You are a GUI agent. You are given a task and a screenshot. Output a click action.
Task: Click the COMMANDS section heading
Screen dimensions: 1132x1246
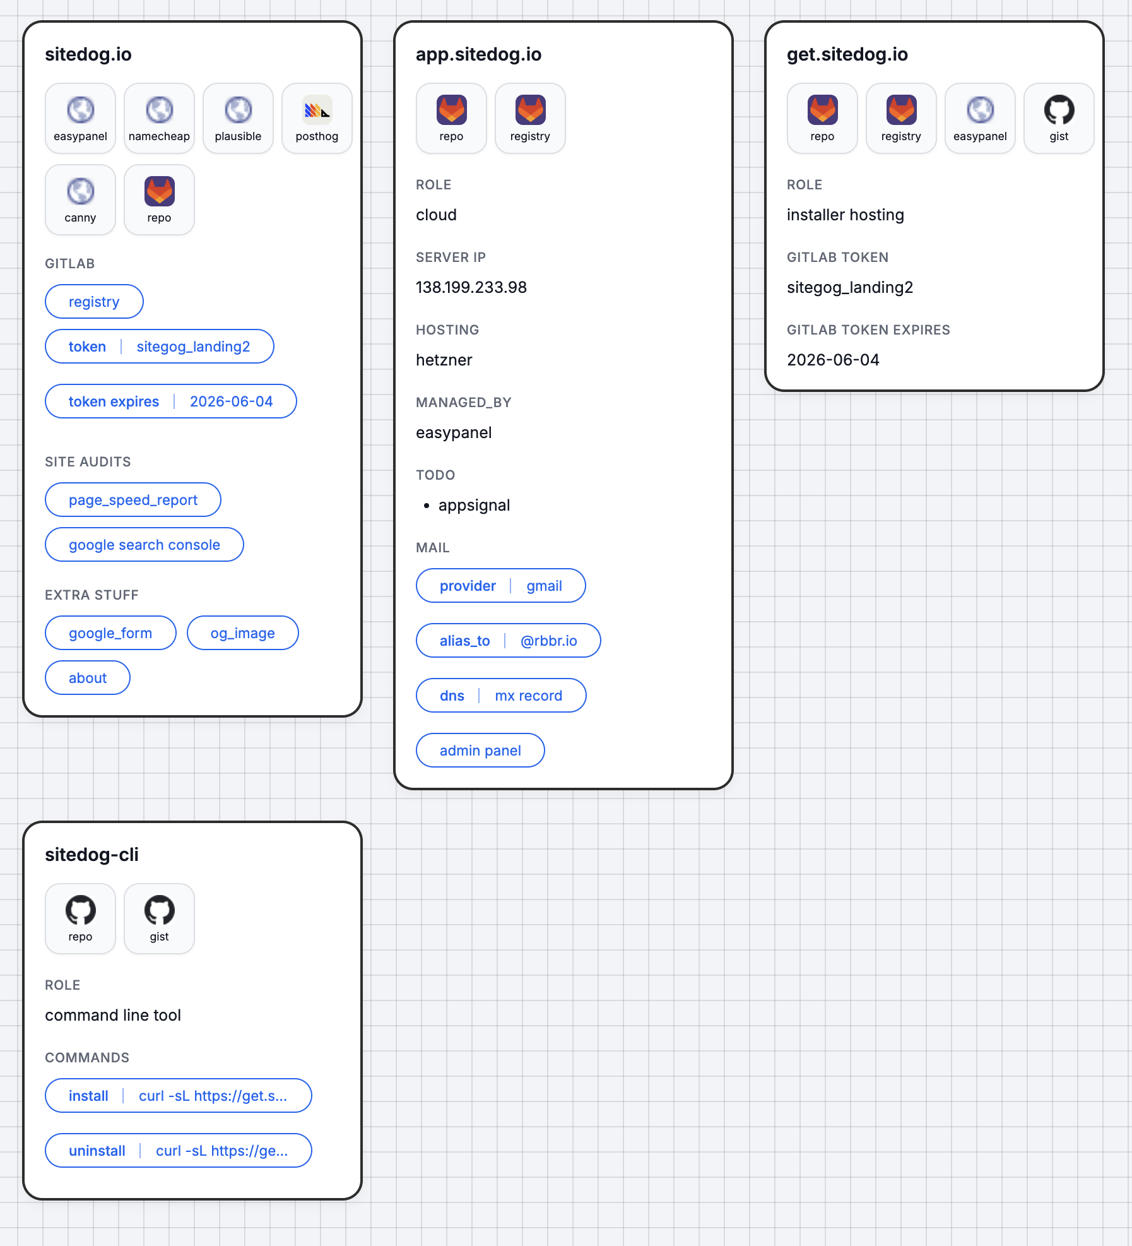click(87, 1057)
